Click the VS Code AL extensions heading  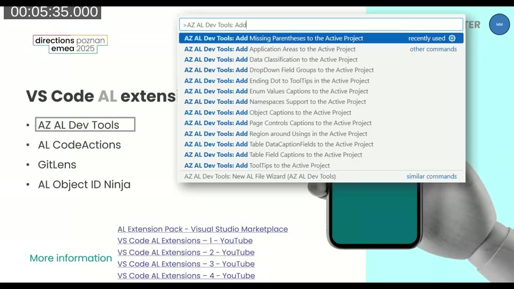click(x=101, y=96)
